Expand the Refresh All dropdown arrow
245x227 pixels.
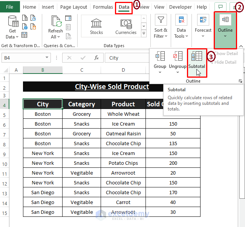click(59, 37)
